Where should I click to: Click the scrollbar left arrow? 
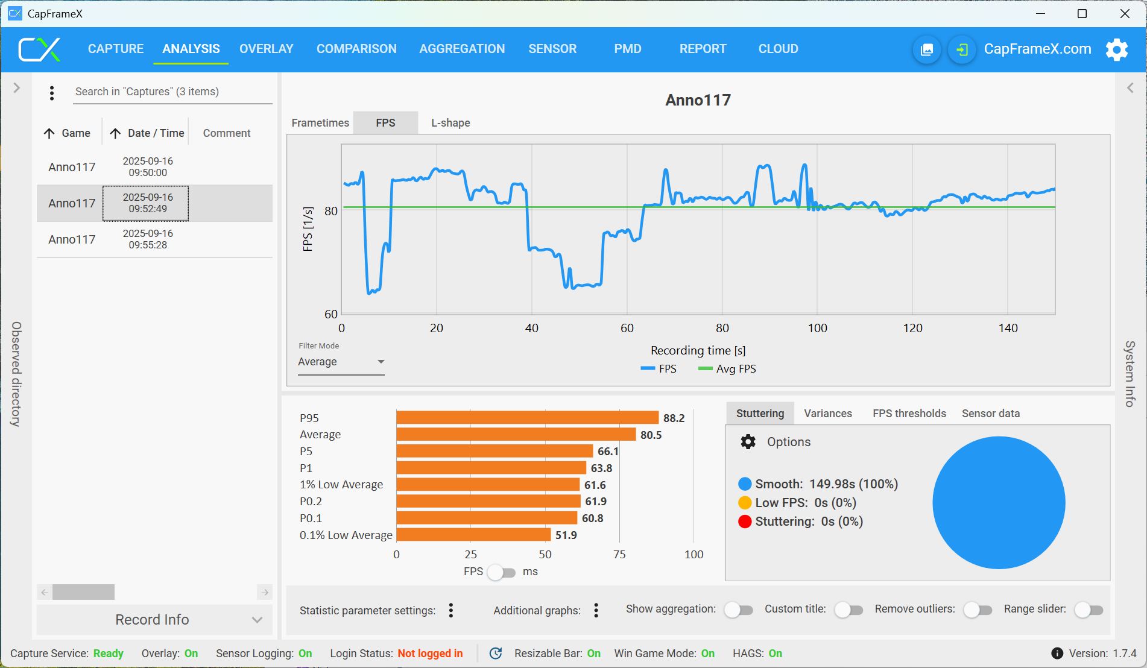(x=44, y=592)
